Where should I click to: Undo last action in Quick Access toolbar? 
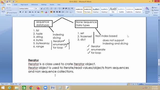coord(9,1)
